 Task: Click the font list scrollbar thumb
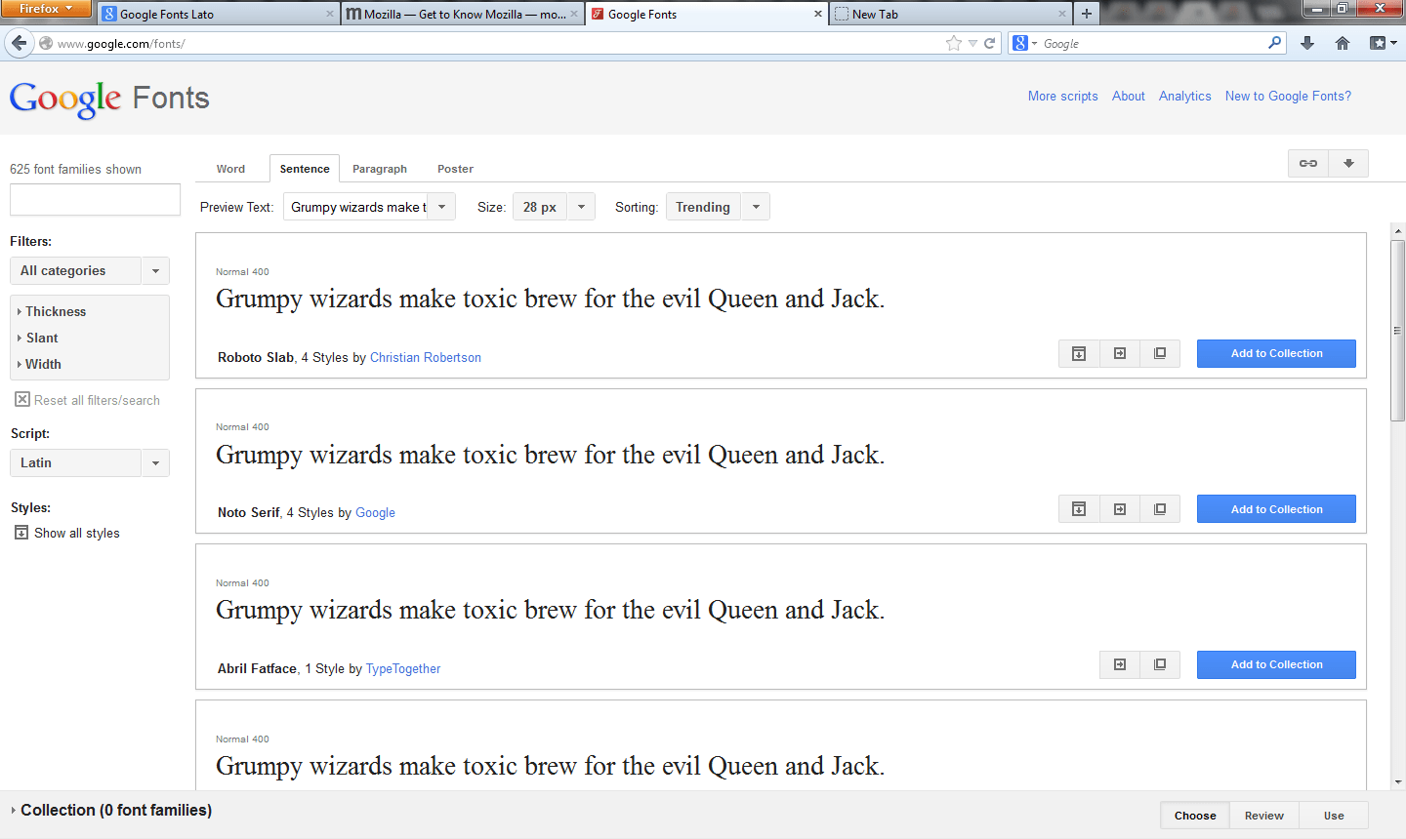tap(1398, 330)
